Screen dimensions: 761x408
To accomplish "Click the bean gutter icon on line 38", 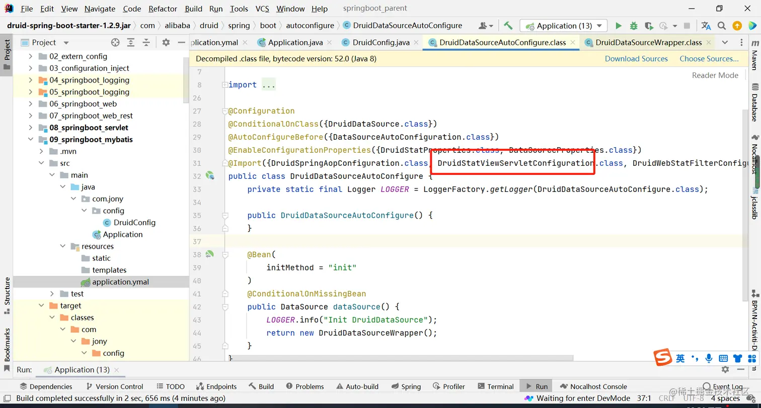I will [x=210, y=254].
